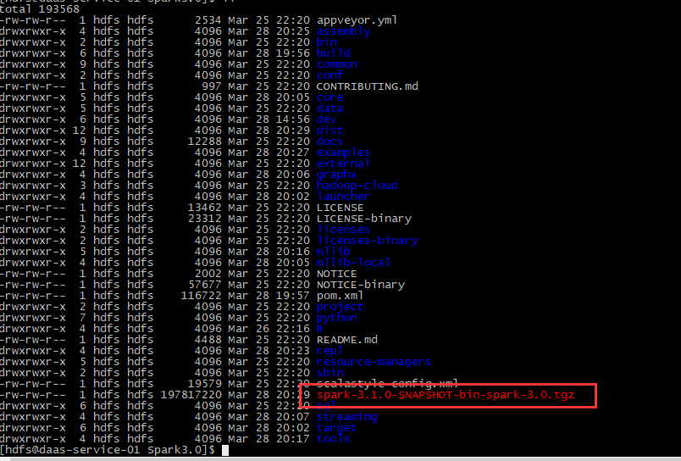Select the examples directory name

pos(344,153)
